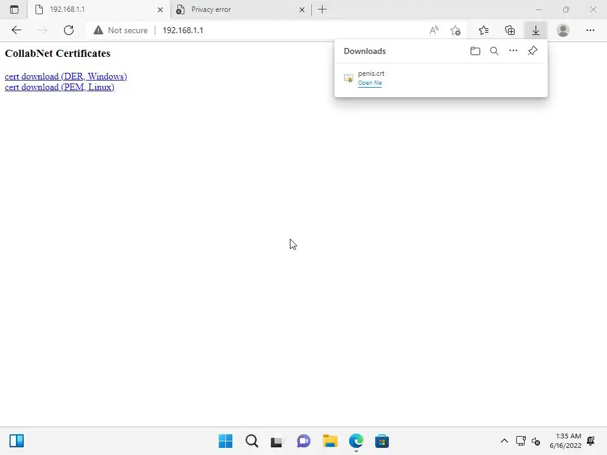This screenshot has height=455, width=607.
Task: Pin the Downloads panel
Action: 533,51
